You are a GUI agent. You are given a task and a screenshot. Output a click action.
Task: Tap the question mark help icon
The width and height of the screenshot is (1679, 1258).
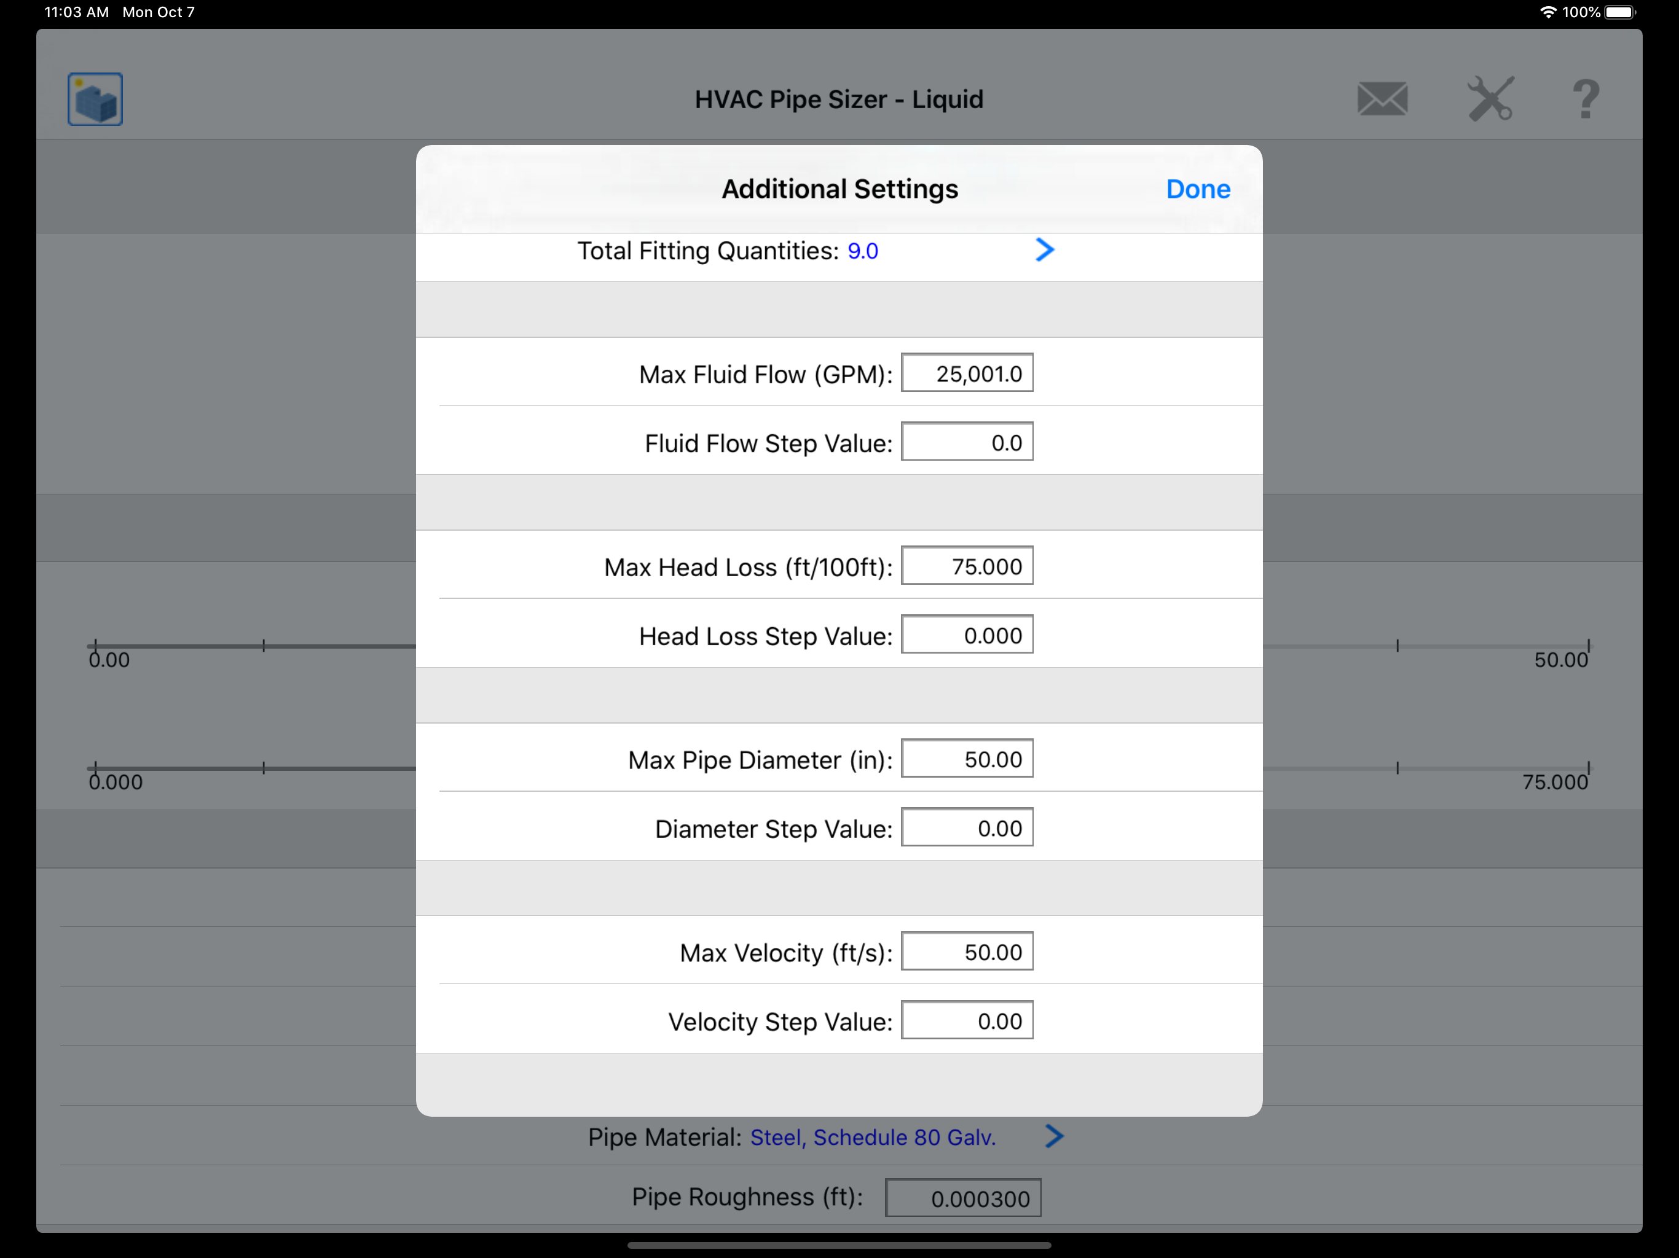pos(1586,100)
